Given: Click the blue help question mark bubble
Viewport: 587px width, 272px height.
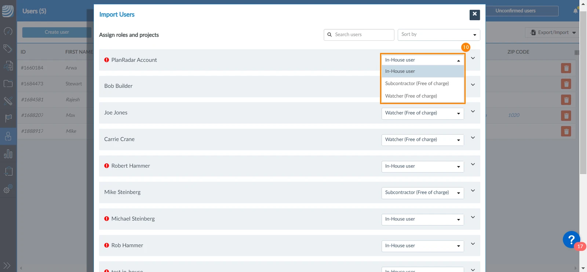Looking at the screenshot, I should click(x=571, y=240).
